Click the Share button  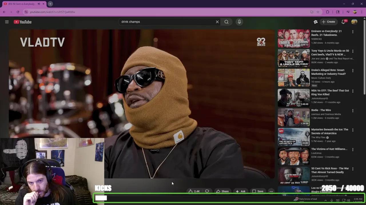tap(222, 191)
